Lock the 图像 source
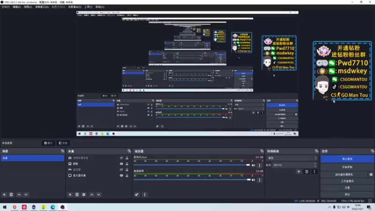This screenshot has width=375, height=211. coord(127,164)
